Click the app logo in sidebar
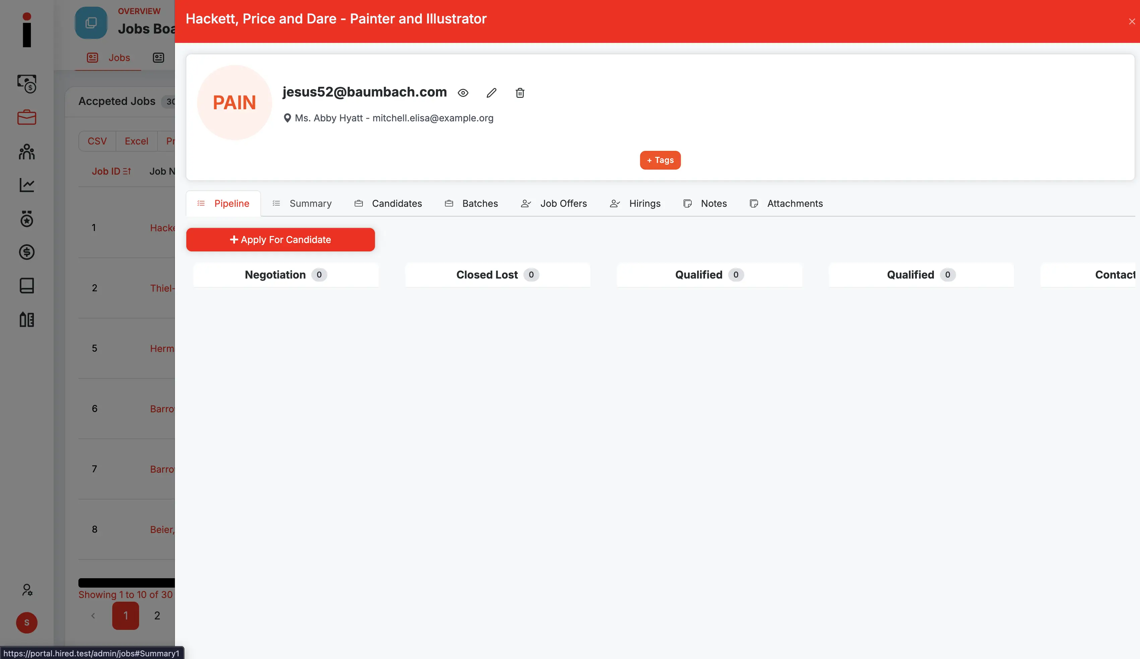This screenshot has height=659, width=1140. click(x=27, y=29)
